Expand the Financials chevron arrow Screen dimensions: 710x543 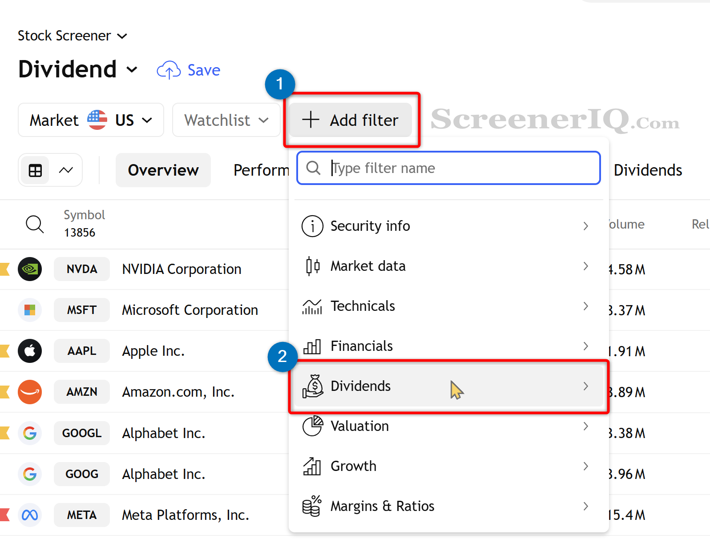[x=585, y=346]
